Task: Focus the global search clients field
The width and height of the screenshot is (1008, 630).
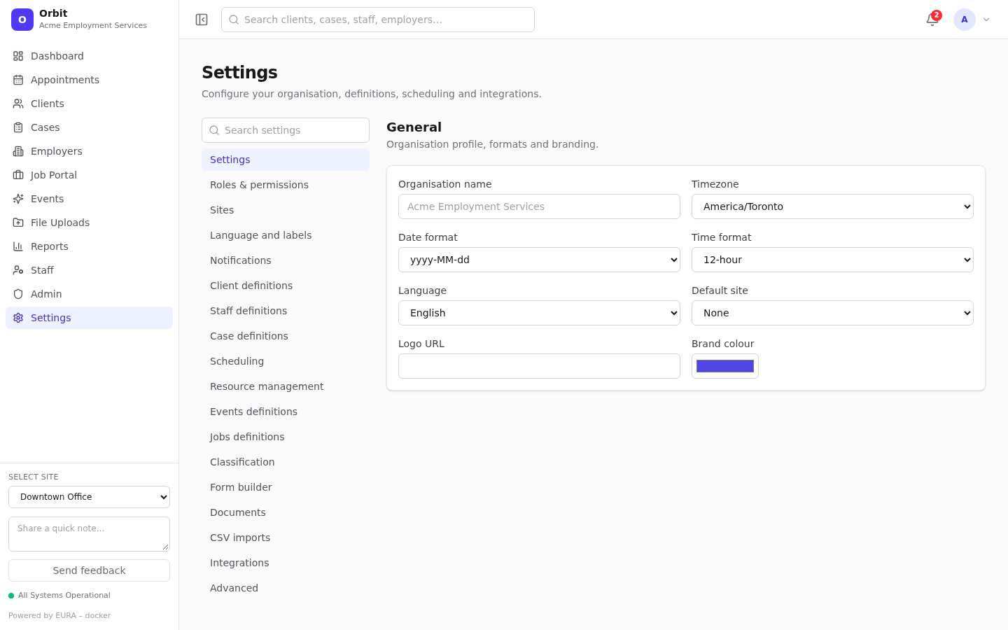Action: coord(378,20)
